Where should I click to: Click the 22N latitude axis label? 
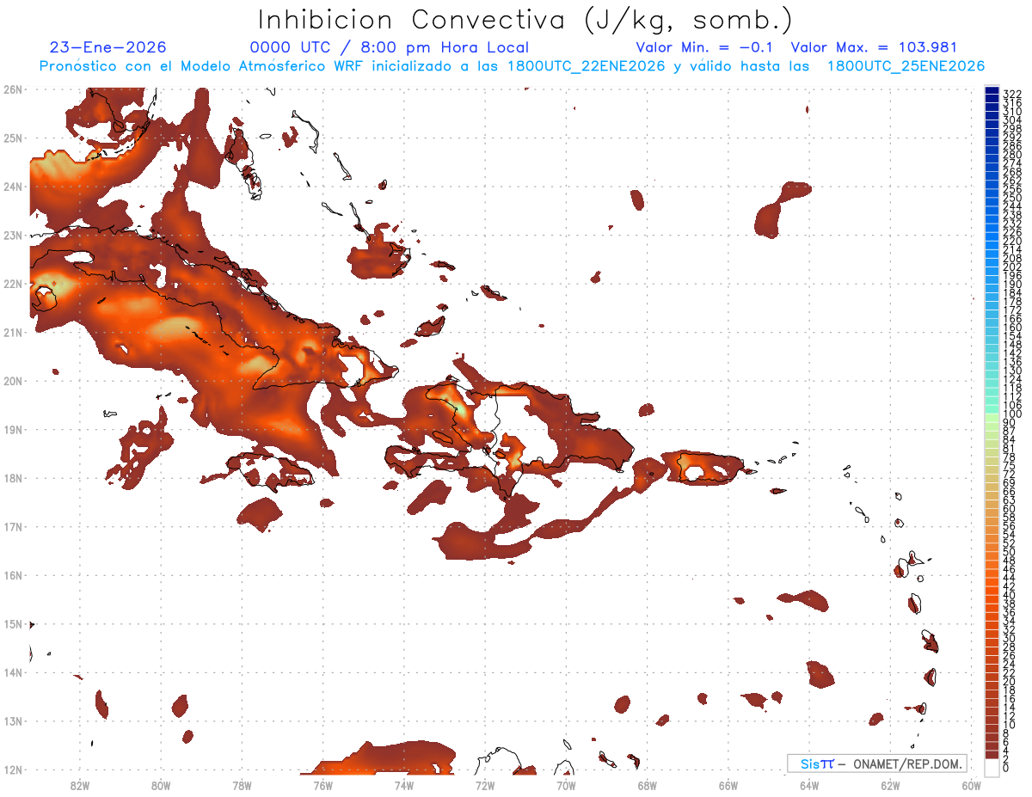pyautogui.click(x=13, y=284)
